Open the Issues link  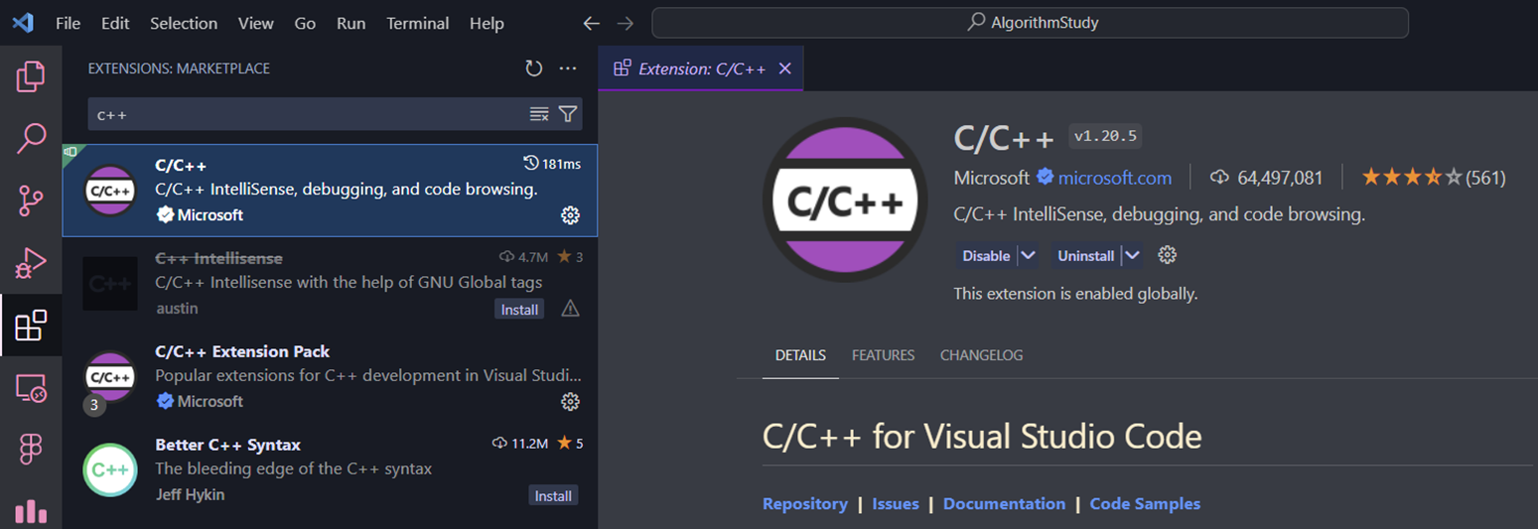(896, 504)
